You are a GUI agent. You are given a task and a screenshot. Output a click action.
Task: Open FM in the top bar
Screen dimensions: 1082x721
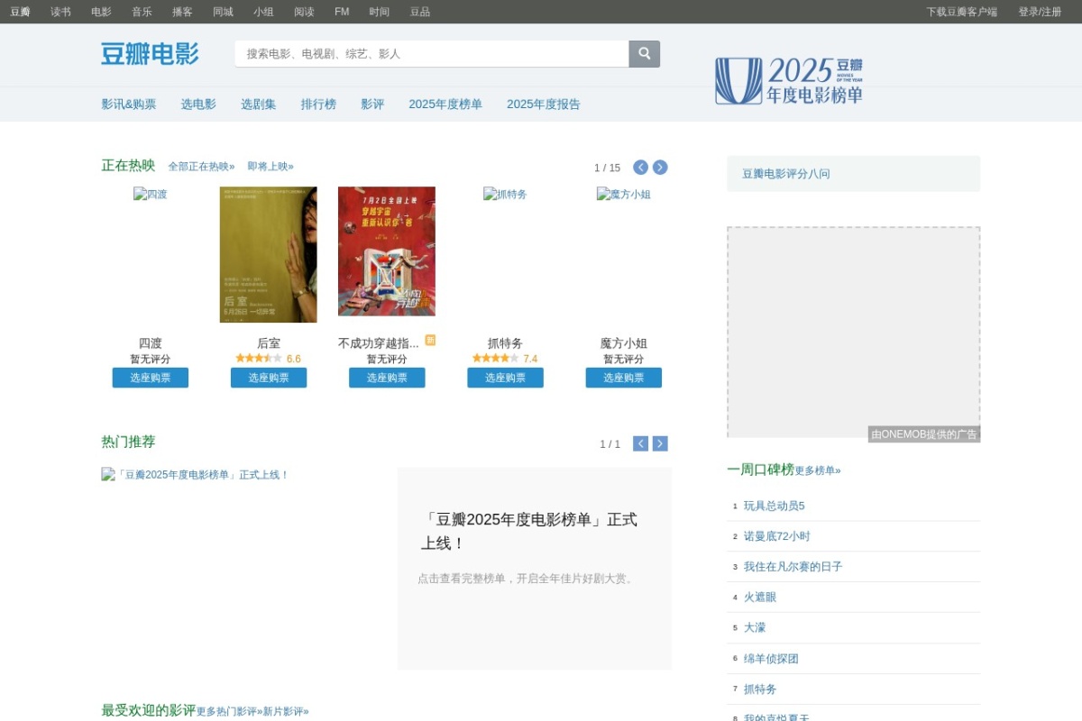(342, 12)
